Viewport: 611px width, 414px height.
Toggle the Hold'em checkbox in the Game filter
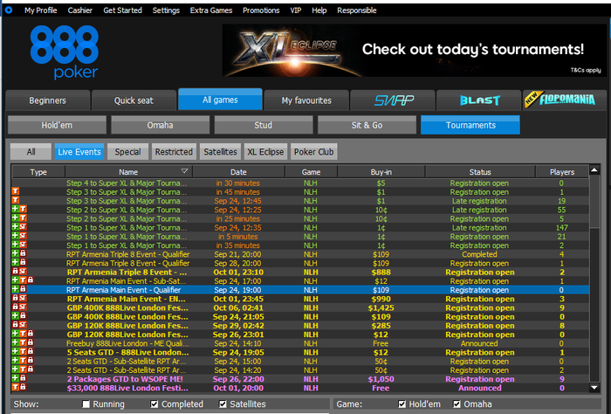click(402, 404)
